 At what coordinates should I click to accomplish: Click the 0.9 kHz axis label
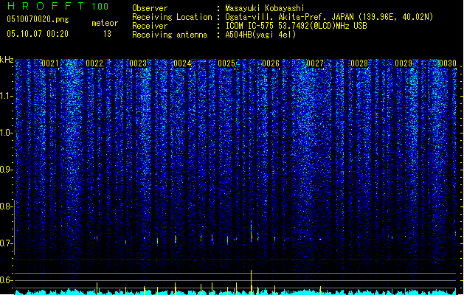coord(6,170)
